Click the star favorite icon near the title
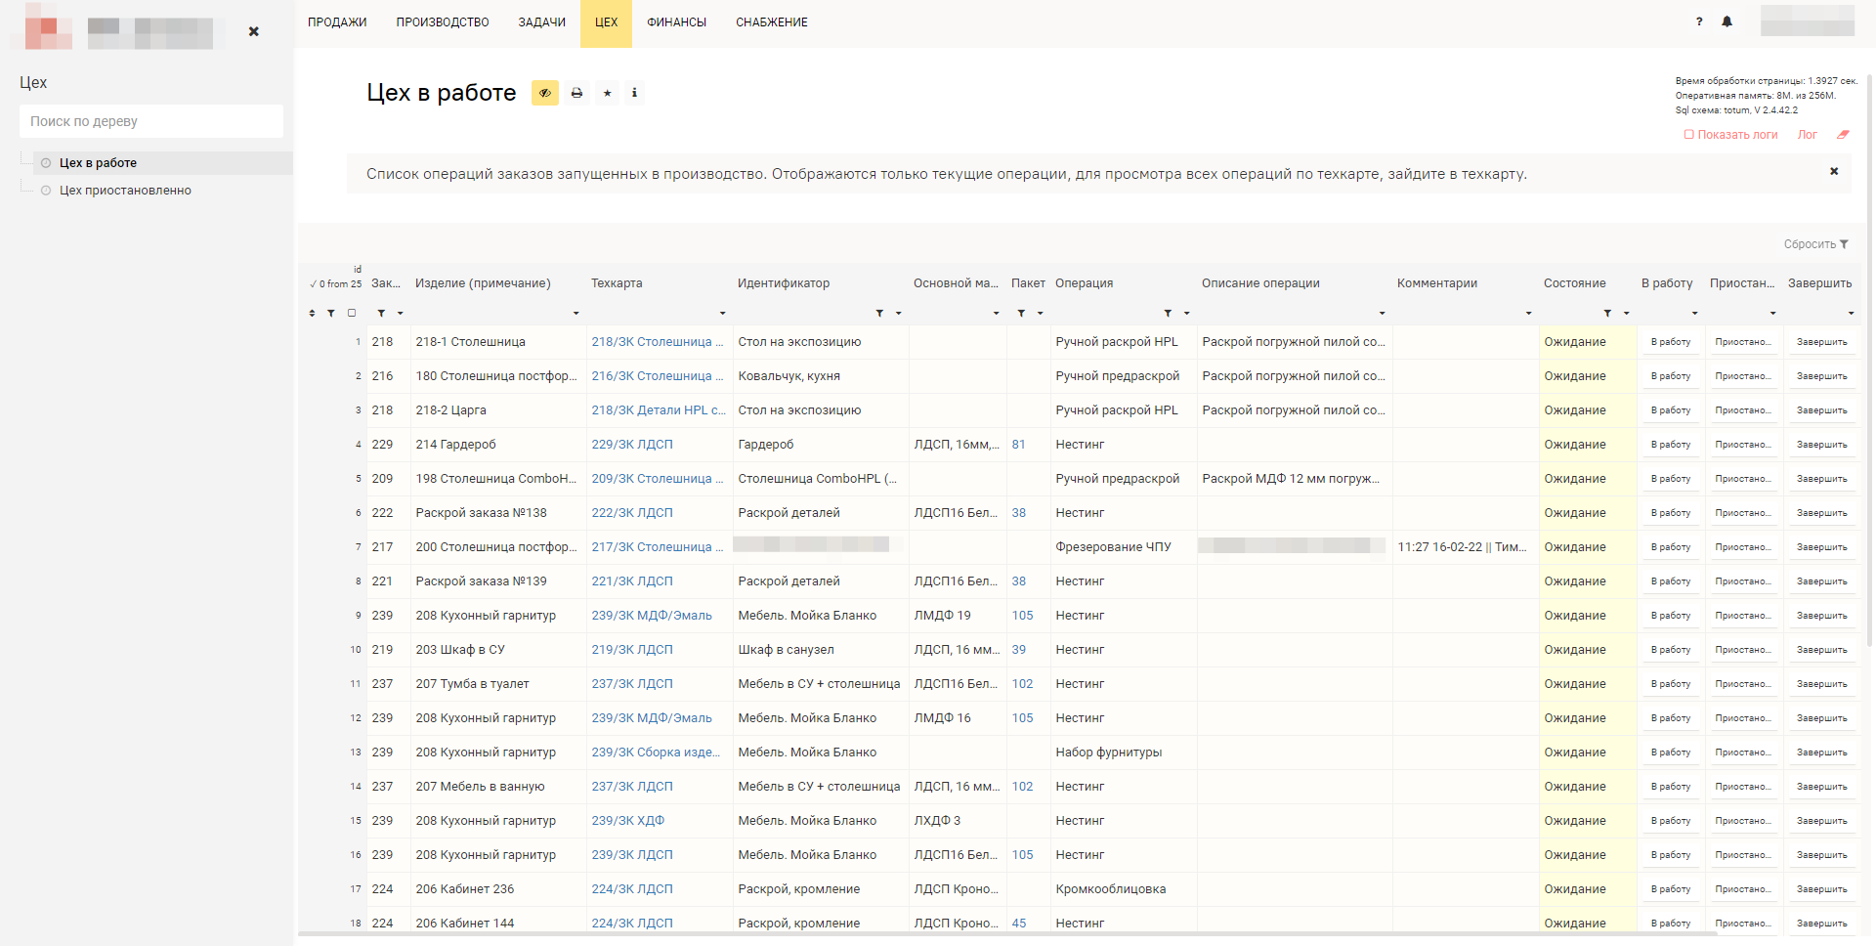The width and height of the screenshot is (1876, 946). 607,93
